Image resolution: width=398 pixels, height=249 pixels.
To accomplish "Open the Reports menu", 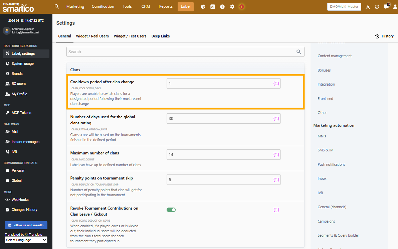I will tap(166, 7).
